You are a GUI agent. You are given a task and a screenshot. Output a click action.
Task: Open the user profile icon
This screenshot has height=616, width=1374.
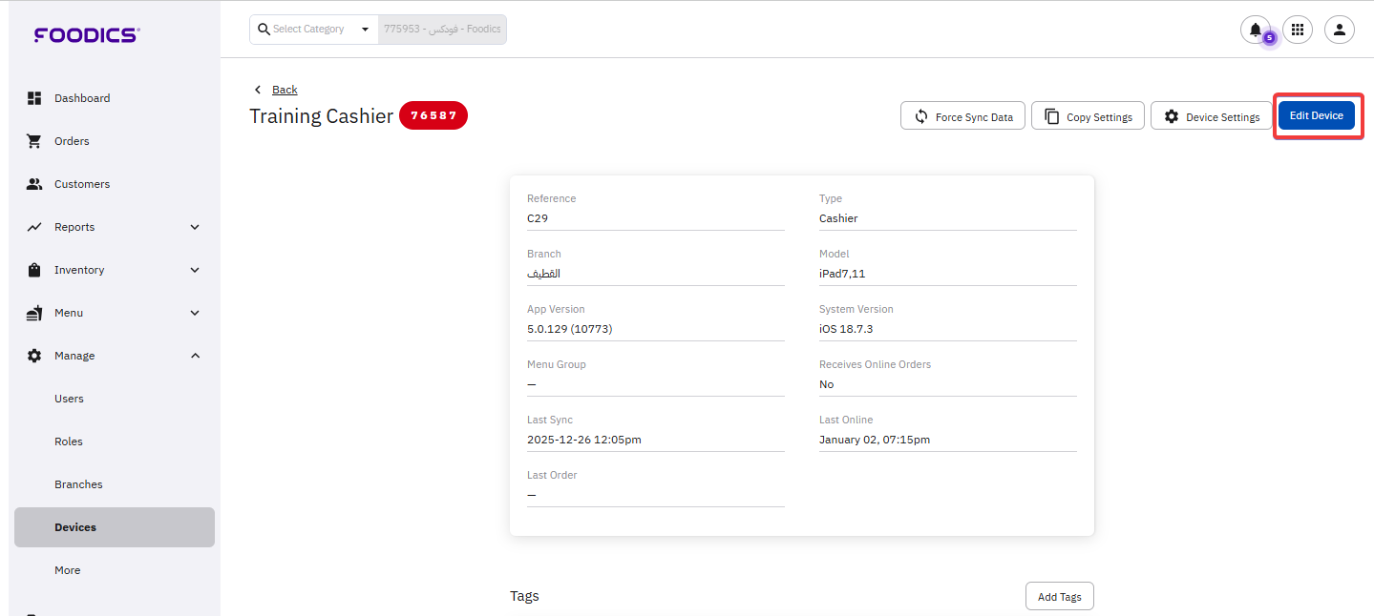1339,30
